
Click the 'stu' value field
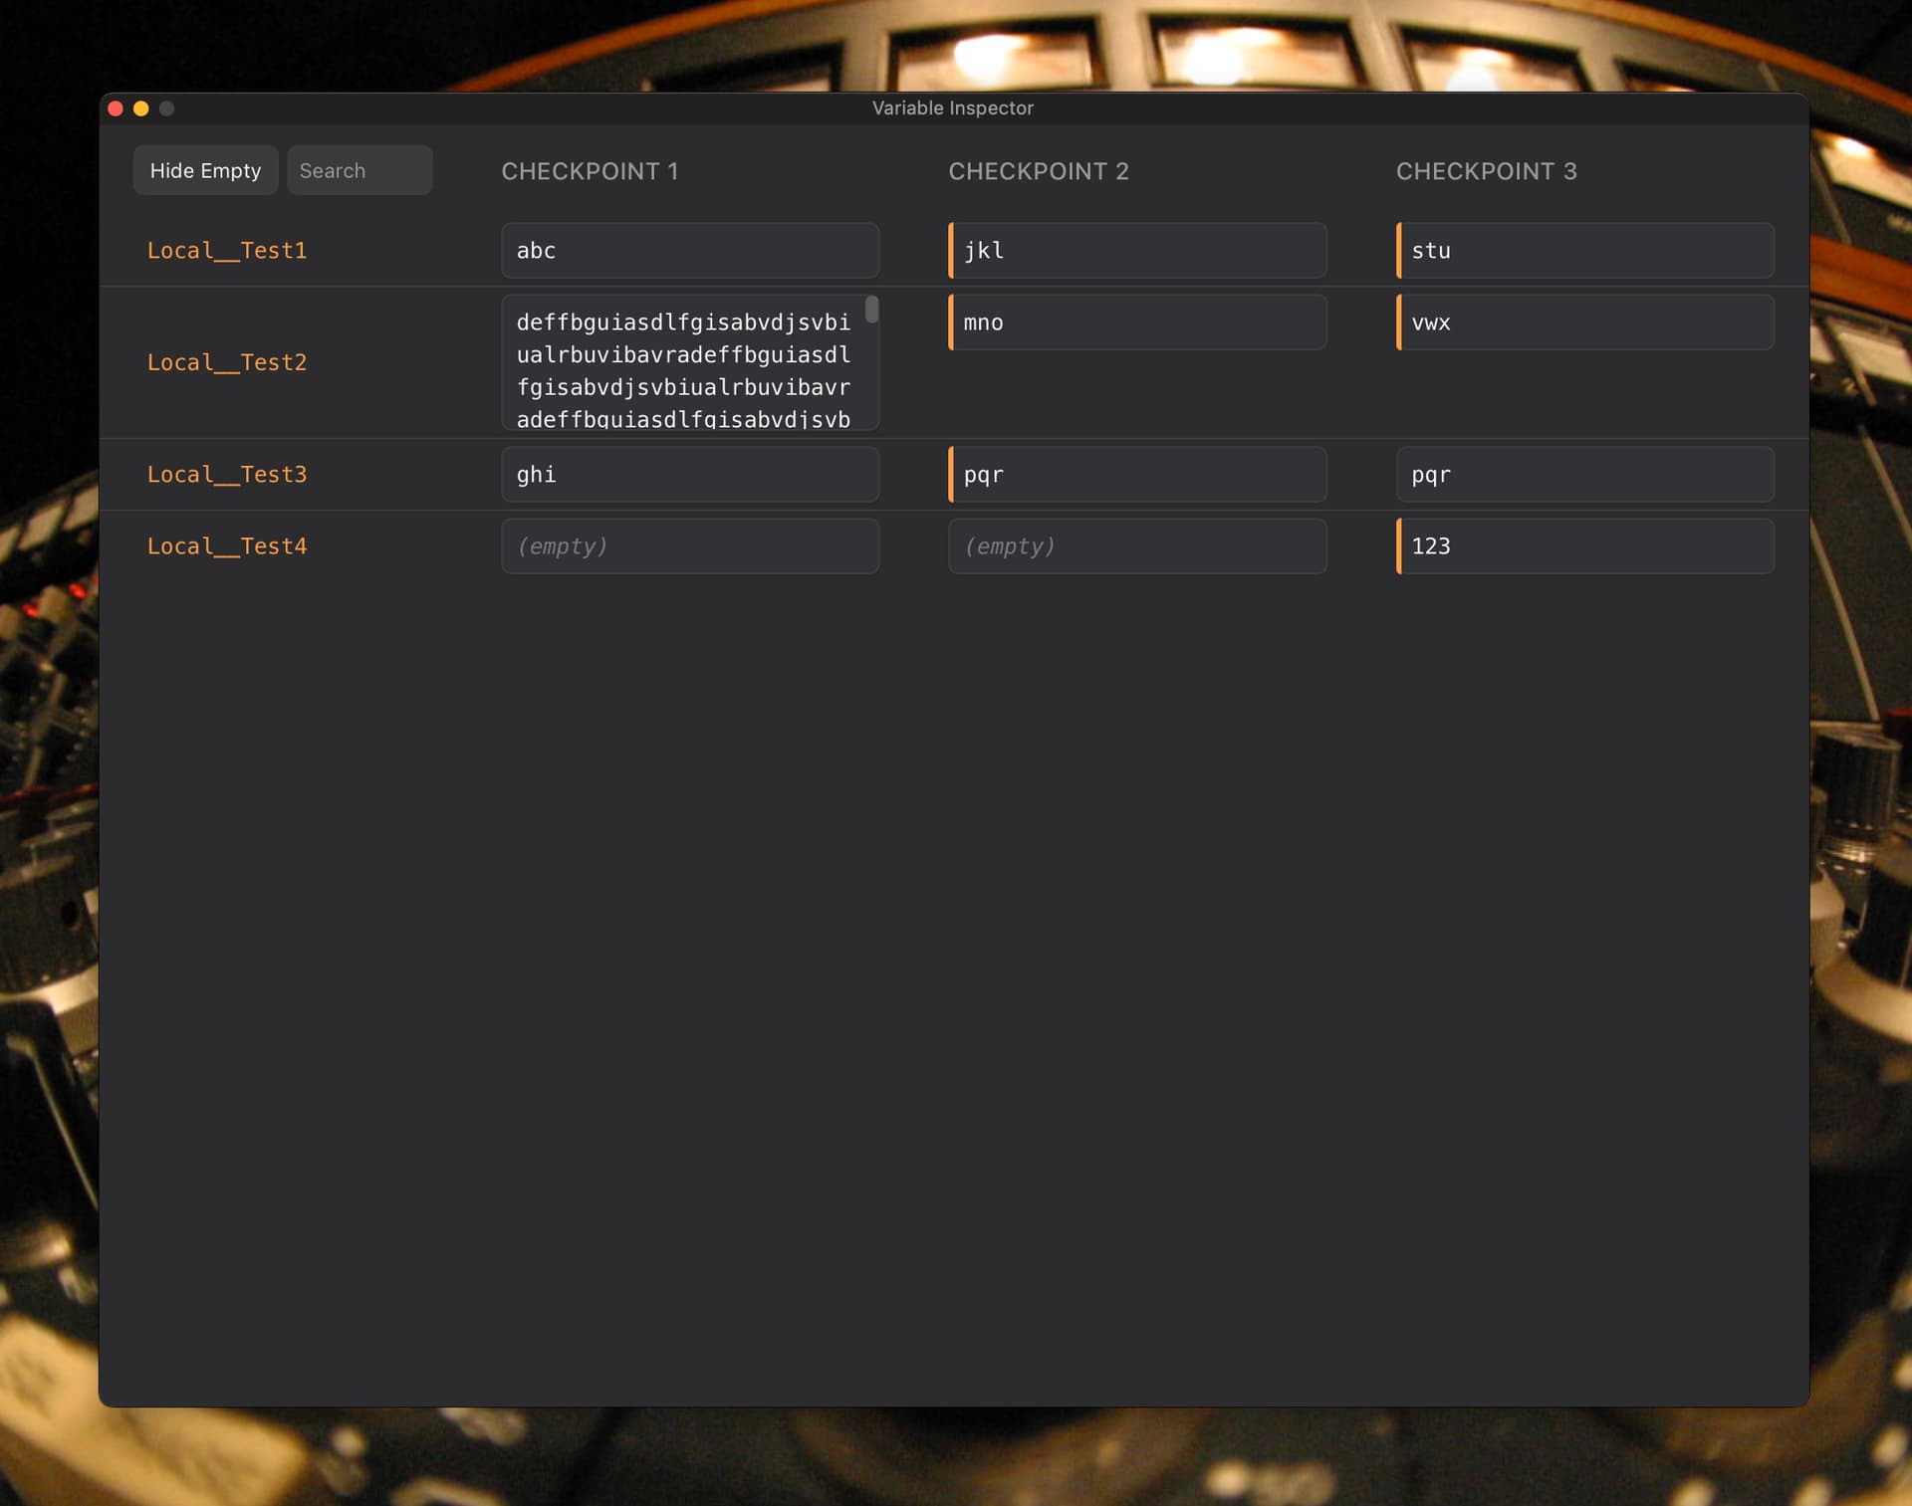[x=1584, y=251]
